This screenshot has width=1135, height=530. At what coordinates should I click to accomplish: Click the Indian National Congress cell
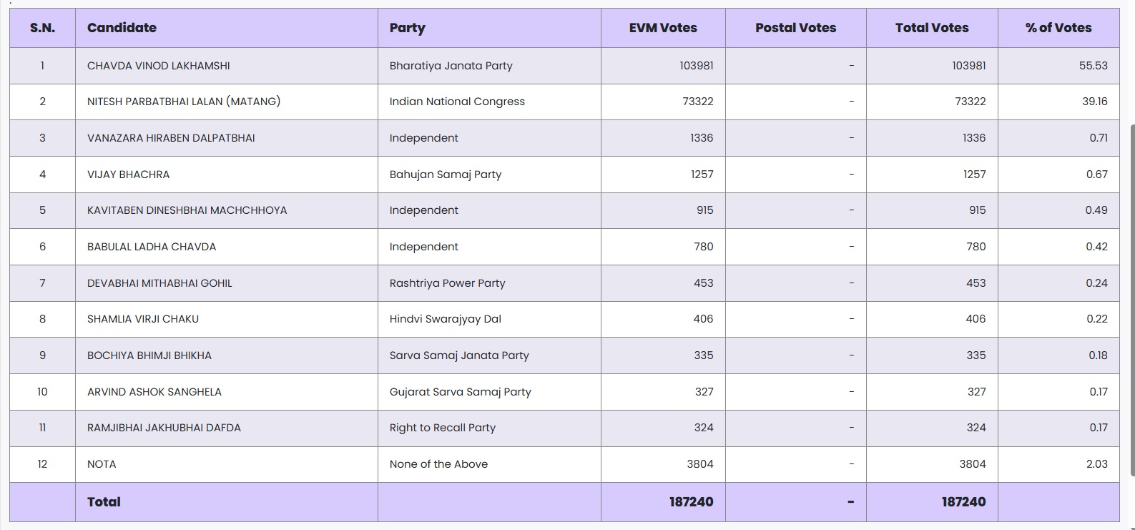(x=457, y=102)
